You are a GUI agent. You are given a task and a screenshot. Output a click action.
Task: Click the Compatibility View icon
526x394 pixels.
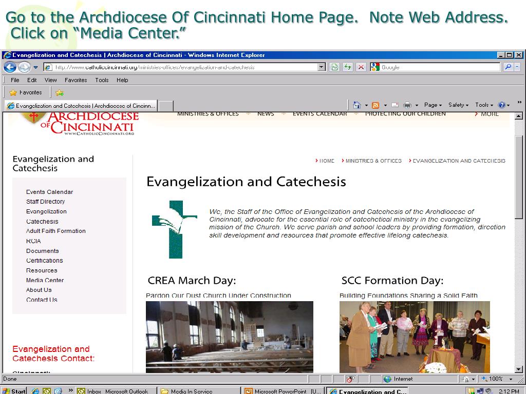(x=334, y=67)
